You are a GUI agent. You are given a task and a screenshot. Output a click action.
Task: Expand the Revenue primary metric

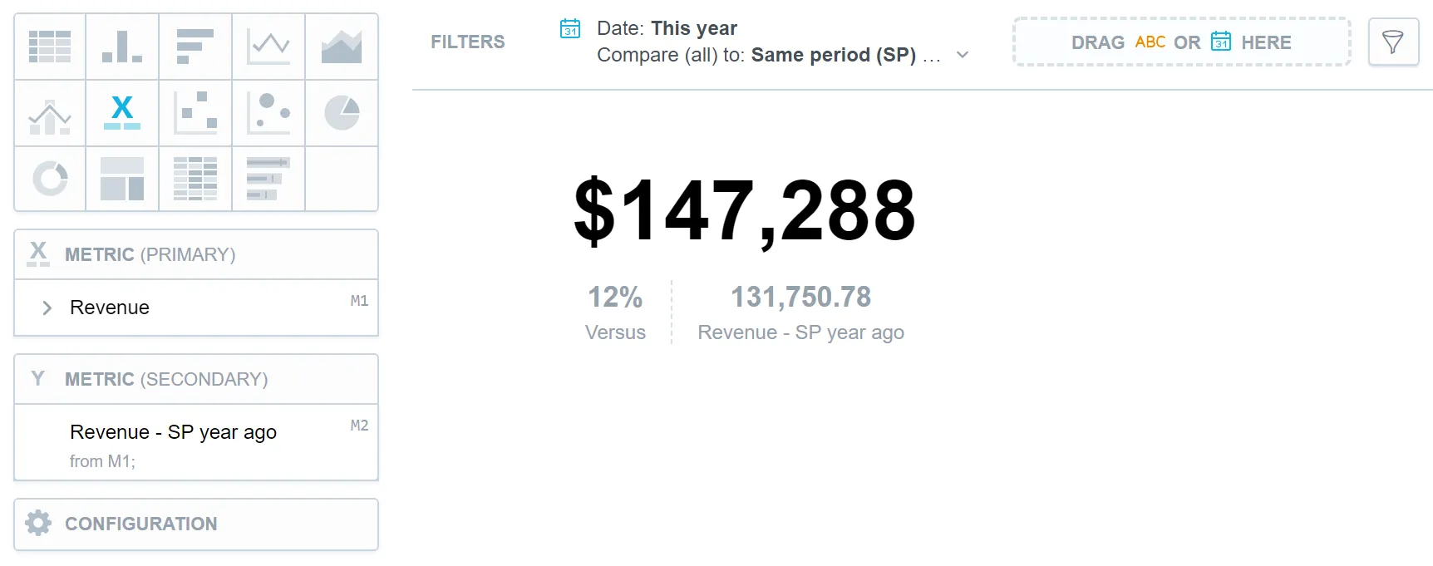tap(47, 308)
